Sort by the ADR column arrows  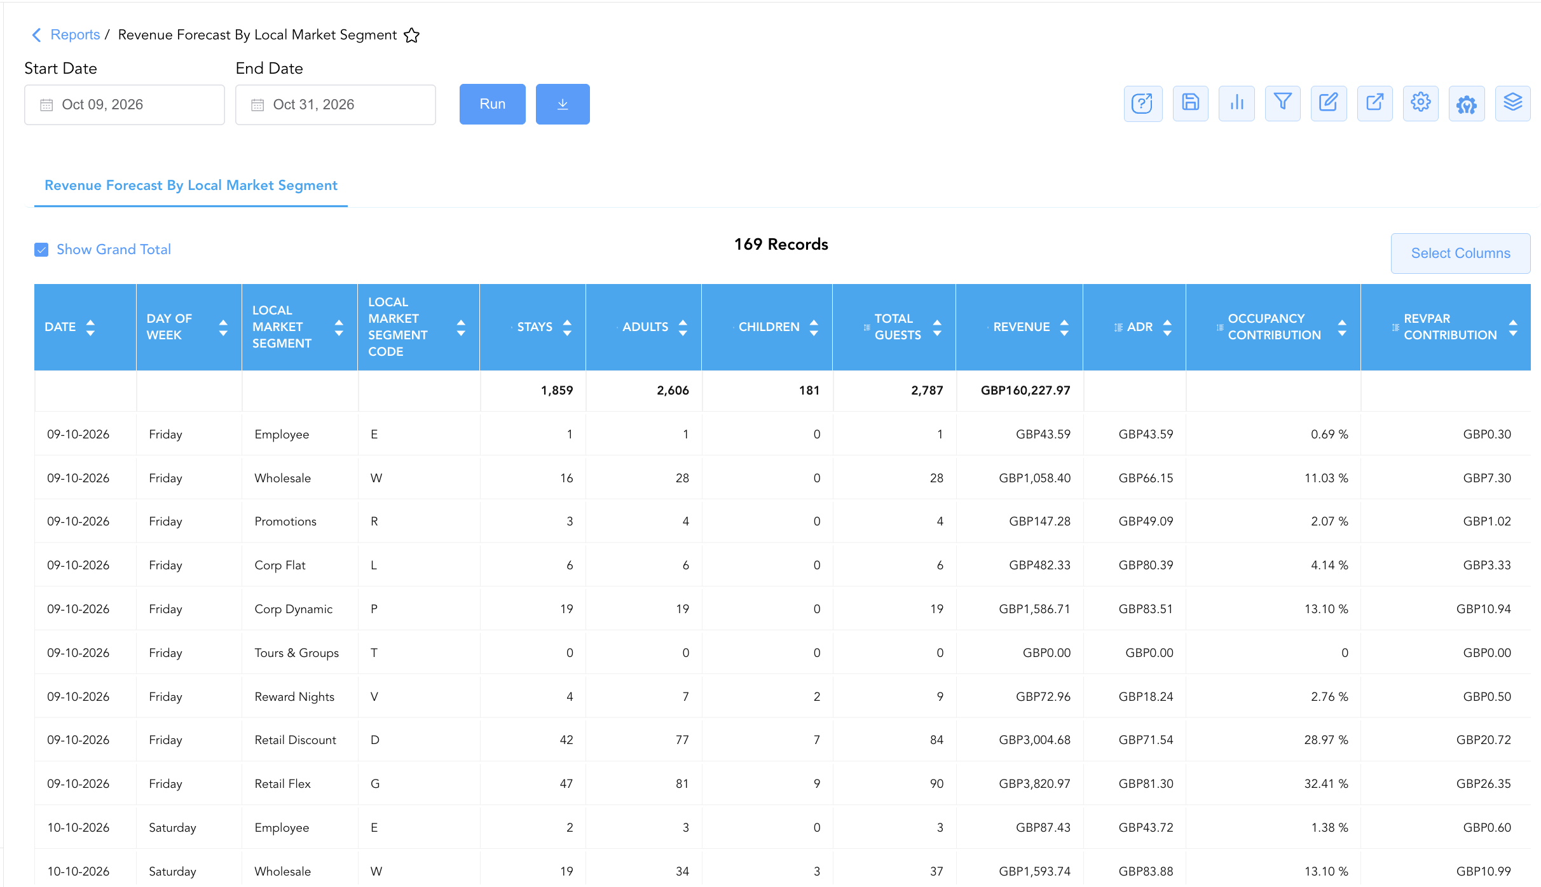(1167, 327)
